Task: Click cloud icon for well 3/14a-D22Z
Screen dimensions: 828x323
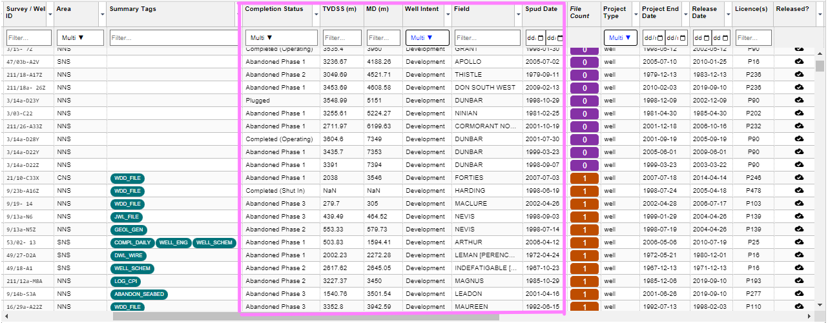Action: click(799, 165)
